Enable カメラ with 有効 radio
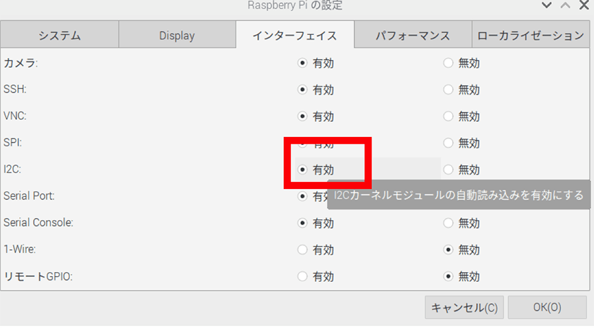 (302, 63)
